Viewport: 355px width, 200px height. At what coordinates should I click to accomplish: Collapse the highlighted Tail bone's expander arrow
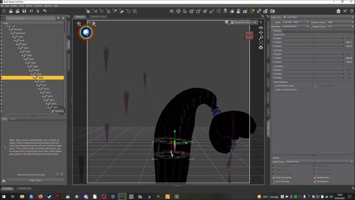coord(33,78)
